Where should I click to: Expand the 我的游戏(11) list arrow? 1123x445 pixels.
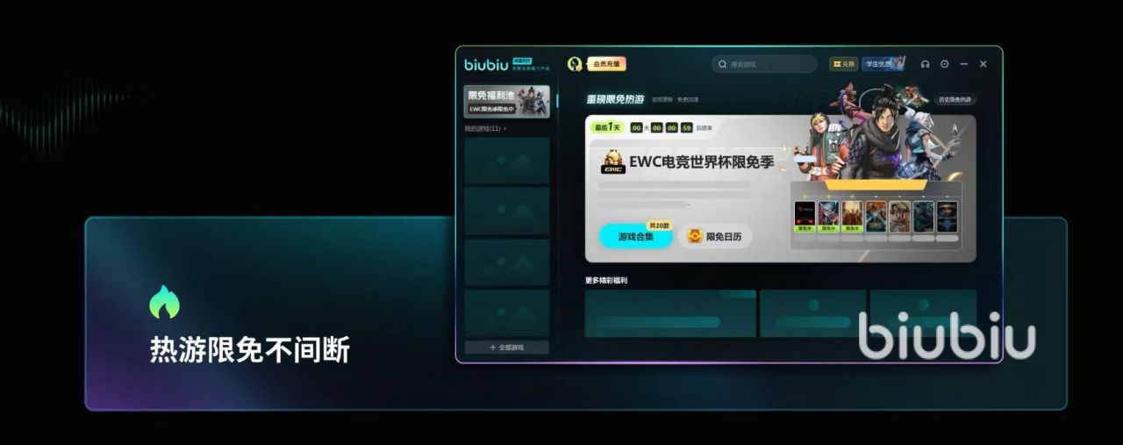(x=505, y=129)
